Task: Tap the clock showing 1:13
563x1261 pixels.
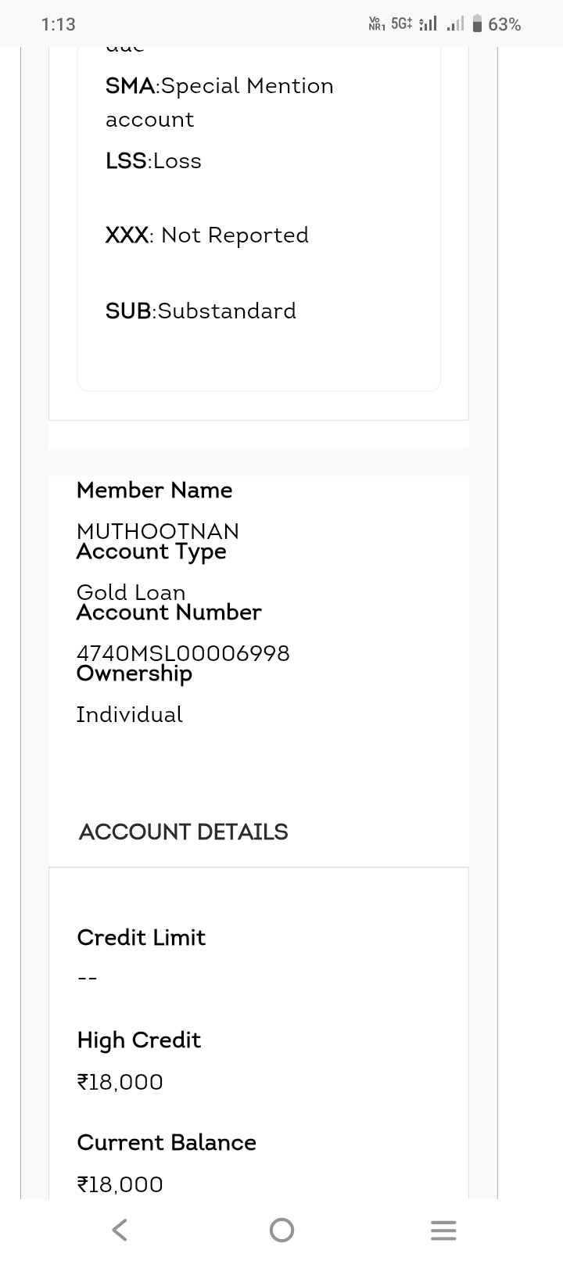Action: coord(58,24)
